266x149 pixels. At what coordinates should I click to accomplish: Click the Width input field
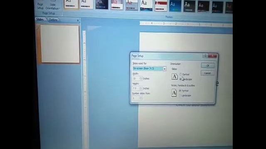pyautogui.click(x=136, y=78)
